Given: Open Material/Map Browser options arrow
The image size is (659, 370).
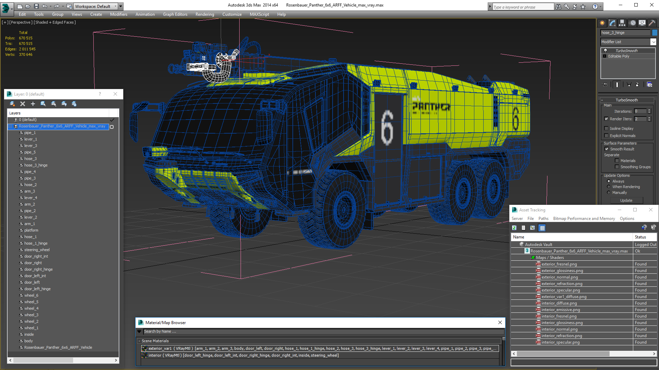Looking at the screenshot, I should [139, 331].
